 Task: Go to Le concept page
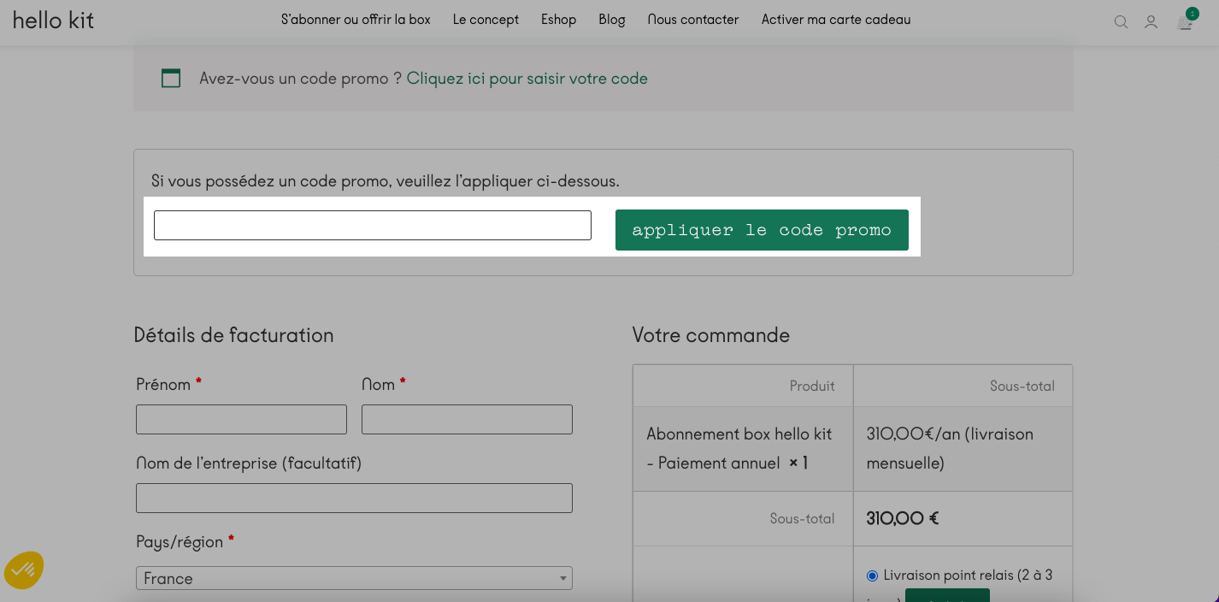click(486, 20)
